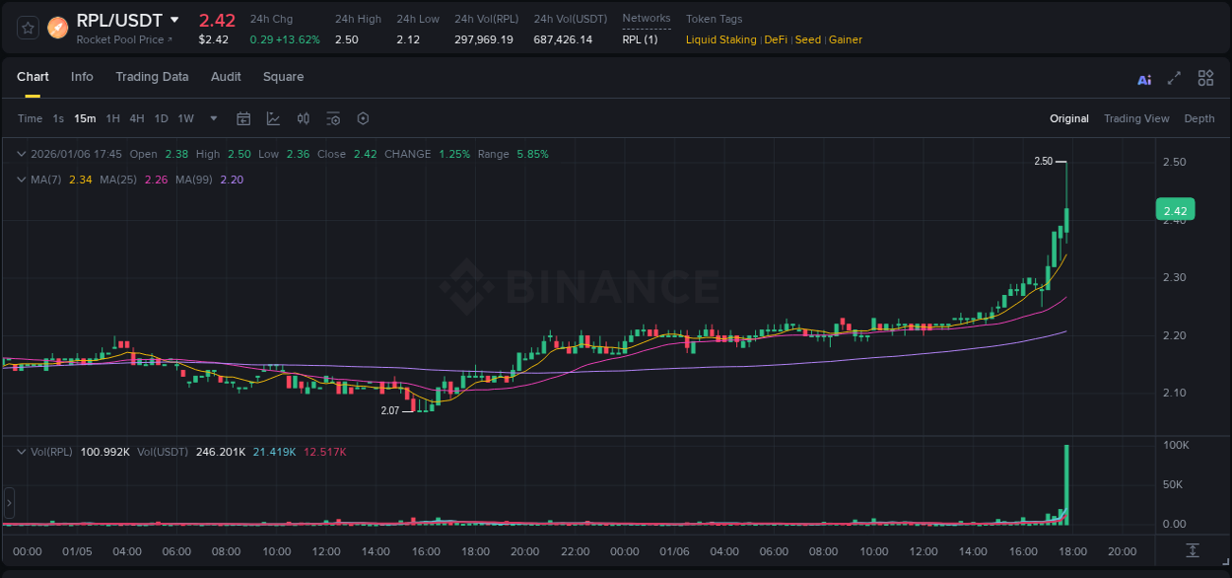Expand the extra timeframe intervals dropdown
The width and height of the screenshot is (1232, 578).
coord(212,117)
